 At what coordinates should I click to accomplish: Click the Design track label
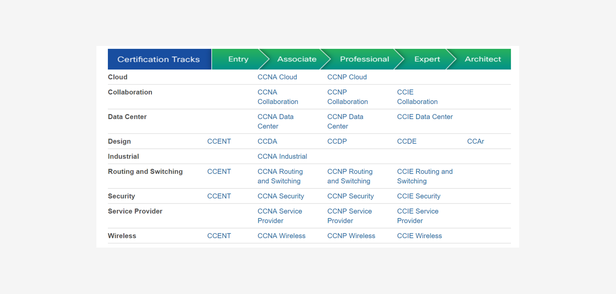(119, 142)
